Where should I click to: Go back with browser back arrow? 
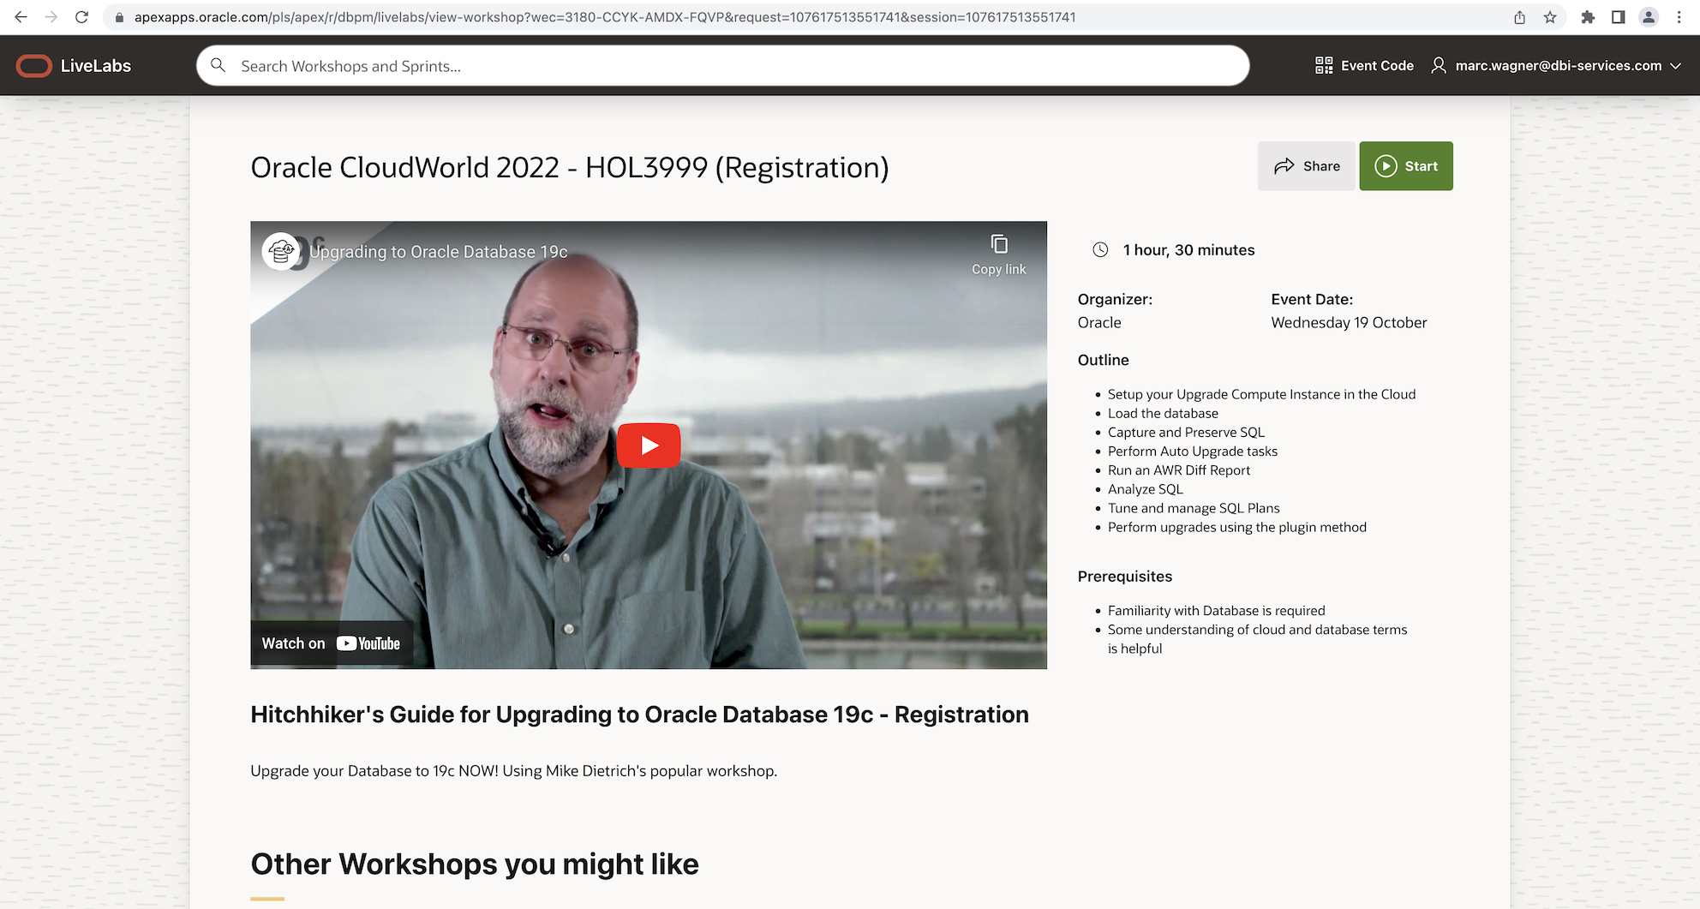[21, 17]
